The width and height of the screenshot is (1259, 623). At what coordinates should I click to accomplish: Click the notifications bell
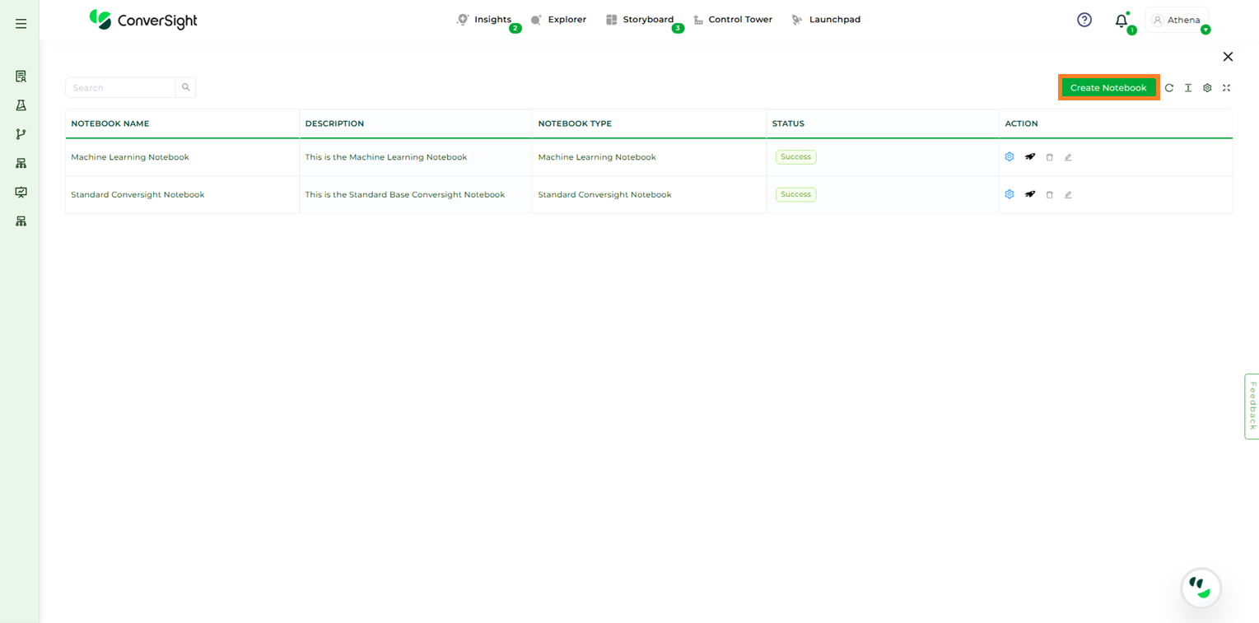click(1121, 21)
